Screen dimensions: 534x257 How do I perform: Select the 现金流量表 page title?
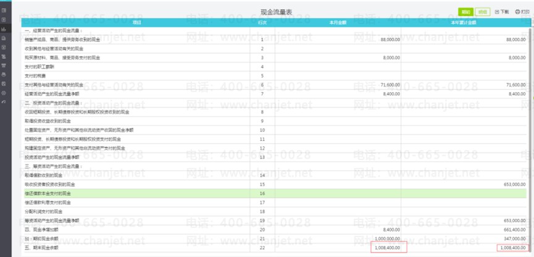(x=276, y=12)
